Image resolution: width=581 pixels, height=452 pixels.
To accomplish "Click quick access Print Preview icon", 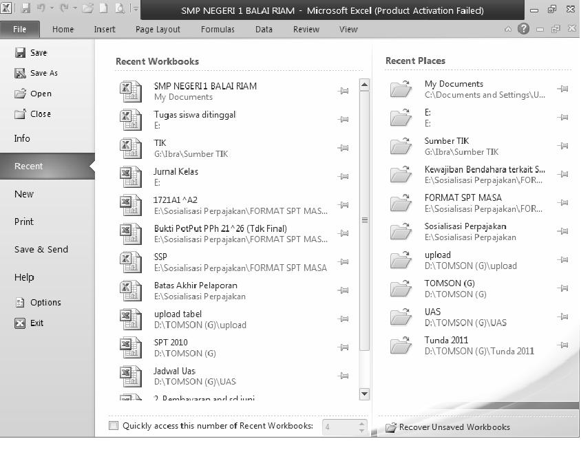I will [x=120, y=8].
